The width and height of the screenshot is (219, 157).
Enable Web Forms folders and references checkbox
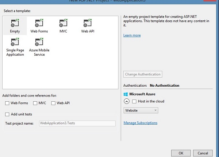click(x=7, y=103)
